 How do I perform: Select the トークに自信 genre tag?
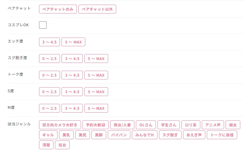point(222,135)
